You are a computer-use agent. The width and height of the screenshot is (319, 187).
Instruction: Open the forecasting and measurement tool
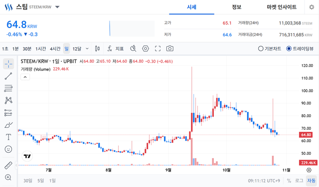[x=8, y=113]
